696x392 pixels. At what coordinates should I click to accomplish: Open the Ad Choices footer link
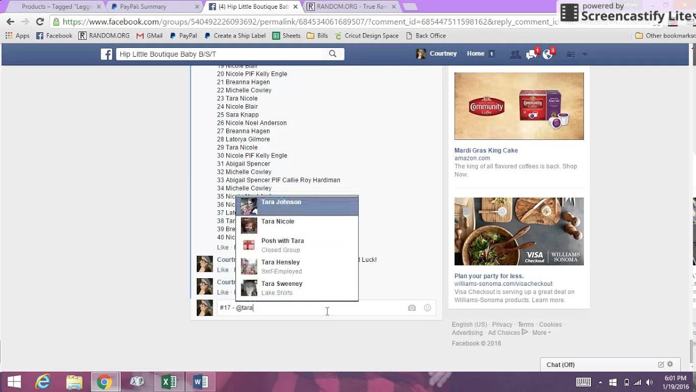[507, 333]
